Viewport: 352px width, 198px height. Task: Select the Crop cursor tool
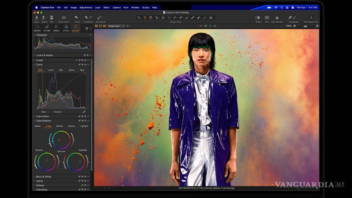tap(157, 18)
